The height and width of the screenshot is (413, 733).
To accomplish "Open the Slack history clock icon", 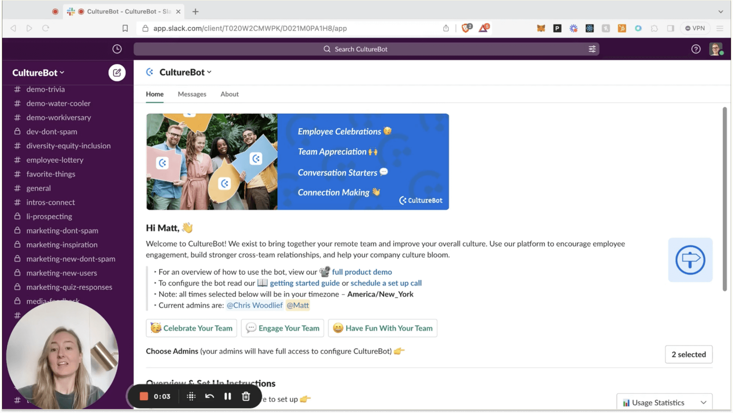I will coord(117,49).
